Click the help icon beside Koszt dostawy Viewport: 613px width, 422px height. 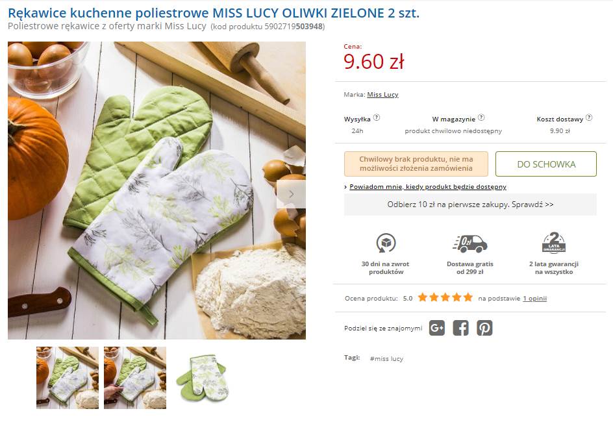pyautogui.click(x=589, y=118)
